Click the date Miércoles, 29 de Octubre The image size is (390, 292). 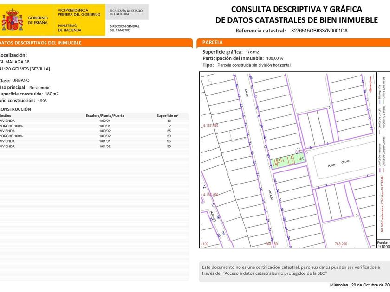360,285
